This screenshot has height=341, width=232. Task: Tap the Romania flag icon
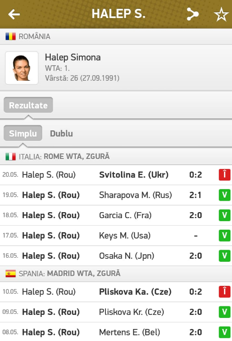click(11, 36)
